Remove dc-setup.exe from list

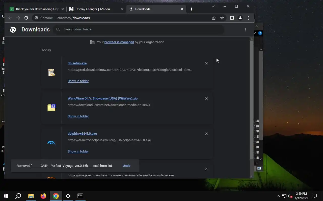[206, 63]
